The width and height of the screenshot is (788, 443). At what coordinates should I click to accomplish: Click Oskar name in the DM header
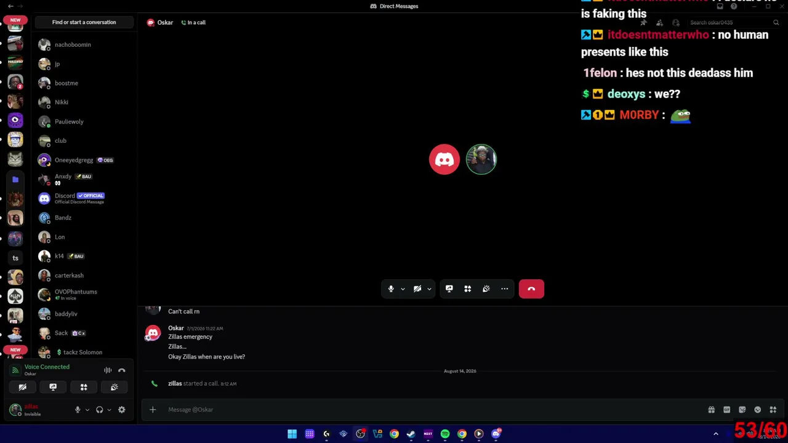[165, 22]
